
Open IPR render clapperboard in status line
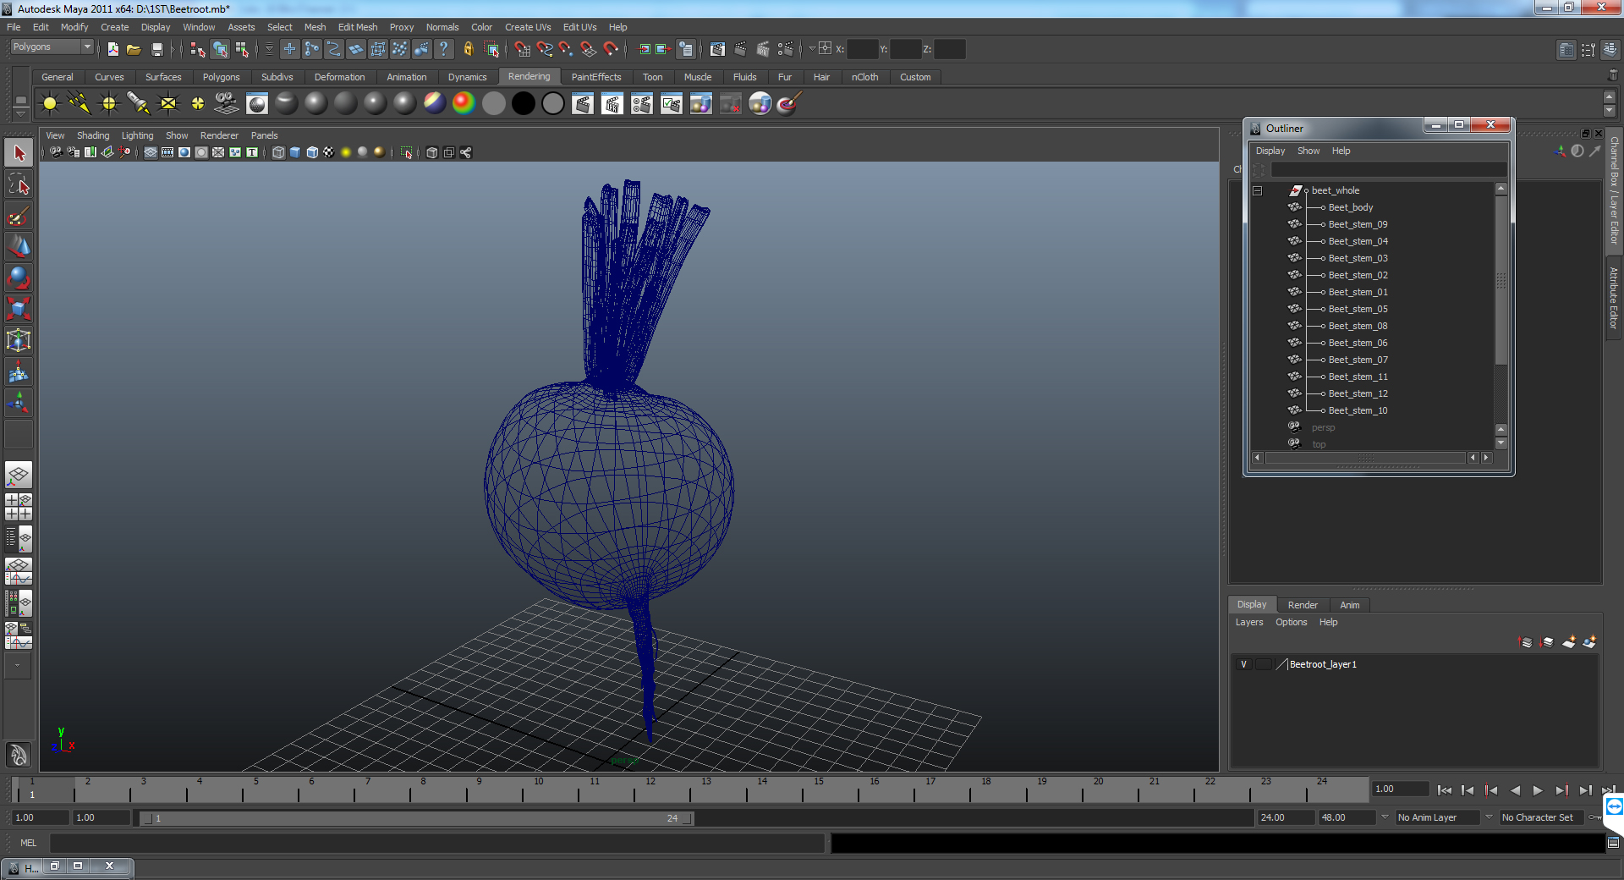[763, 50]
